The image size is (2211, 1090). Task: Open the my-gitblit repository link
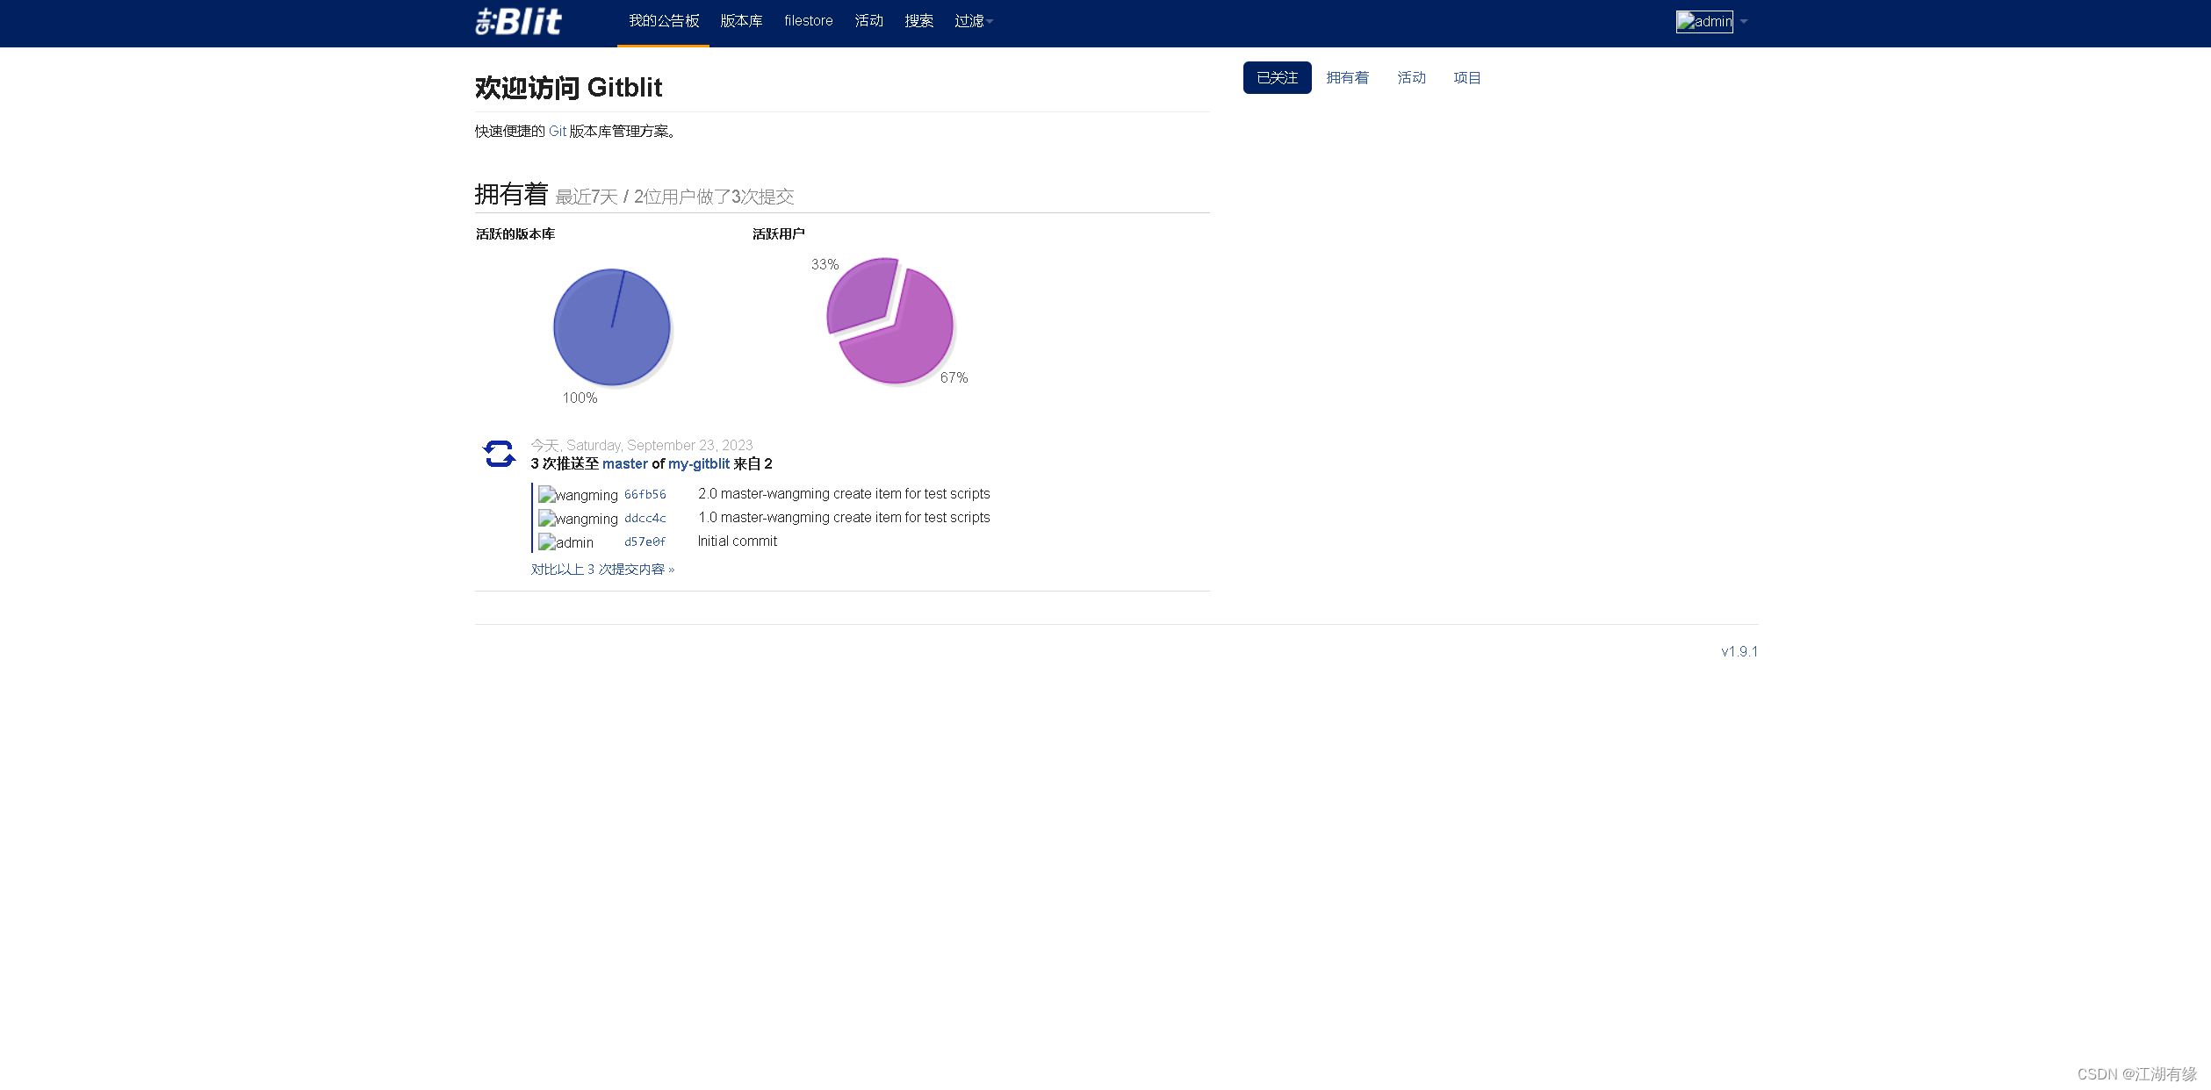699,464
